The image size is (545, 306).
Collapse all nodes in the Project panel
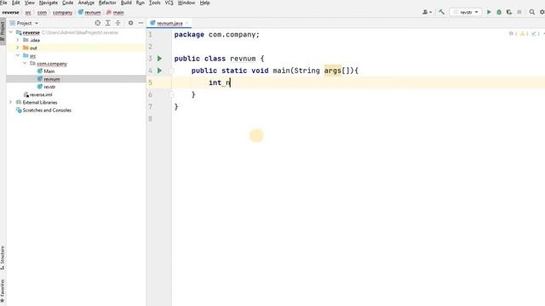tap(118, 23)
